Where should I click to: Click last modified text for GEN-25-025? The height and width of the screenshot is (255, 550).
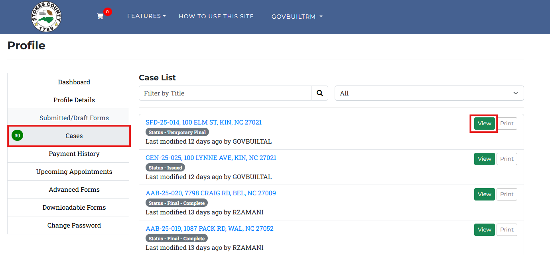tap(209, 177)
